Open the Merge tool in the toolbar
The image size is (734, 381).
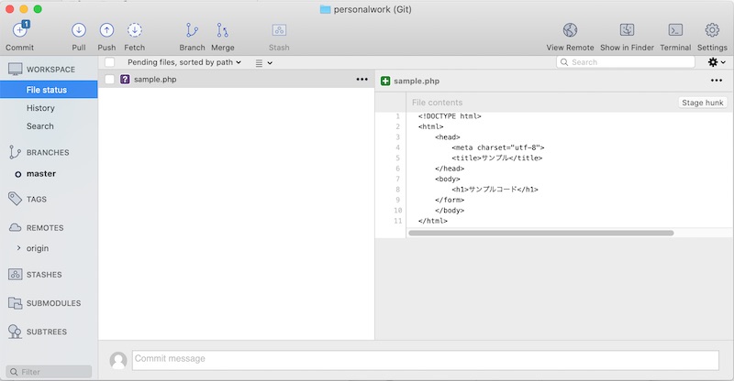(222, 30)
